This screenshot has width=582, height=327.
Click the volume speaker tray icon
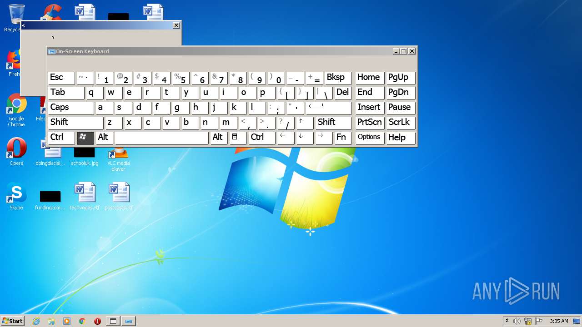(x=517, y=321)
